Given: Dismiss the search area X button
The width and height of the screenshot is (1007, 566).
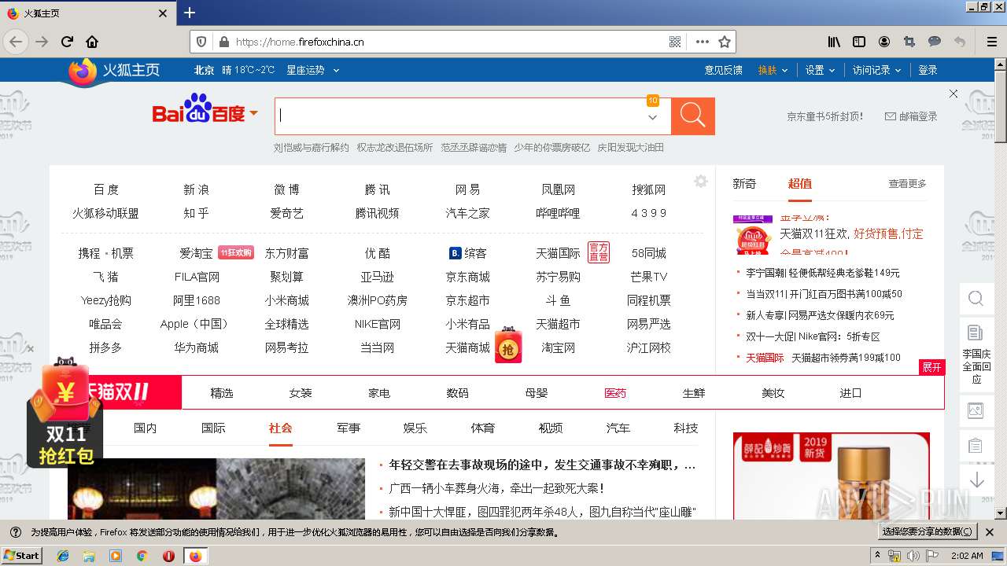Looking at the screenshot, I should pyautogui.click(x=954, y=94).
